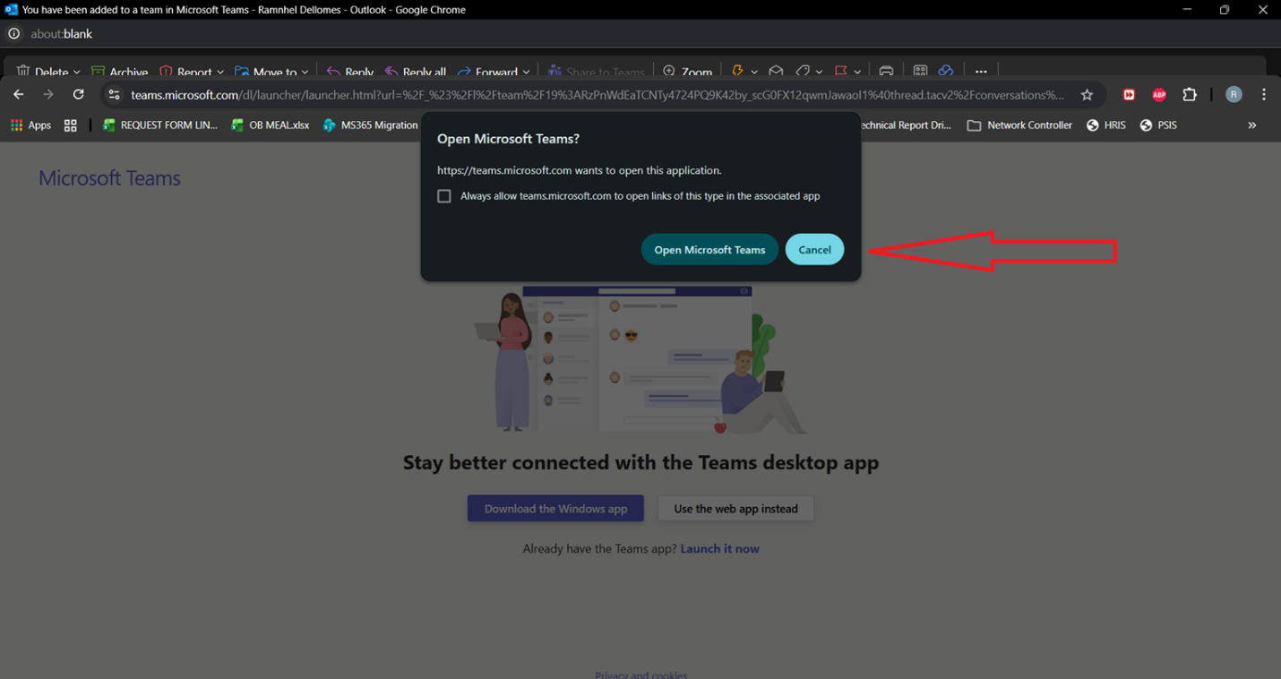Click Zoom in the Outlook toolbar

[x=688, y=72]
